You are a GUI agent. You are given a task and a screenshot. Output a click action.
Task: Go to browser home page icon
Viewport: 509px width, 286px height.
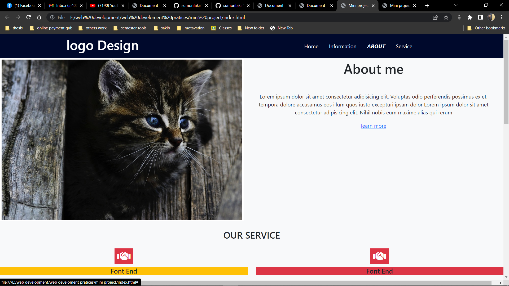[39, 17]
